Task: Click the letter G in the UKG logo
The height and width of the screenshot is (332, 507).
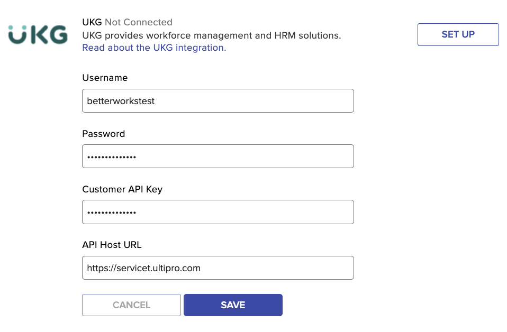Action: pos(59,34)
